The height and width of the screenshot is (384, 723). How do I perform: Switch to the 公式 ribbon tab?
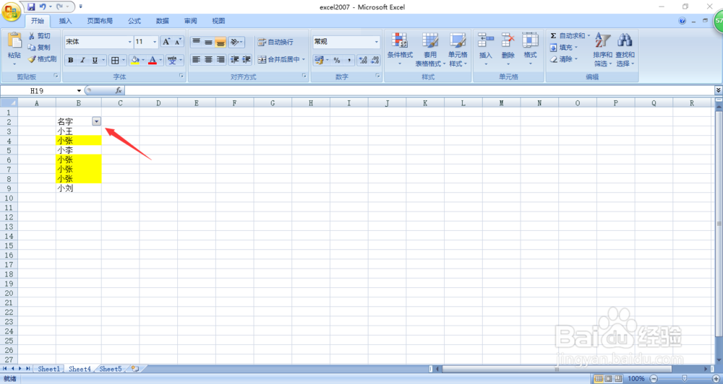(134, 21)
